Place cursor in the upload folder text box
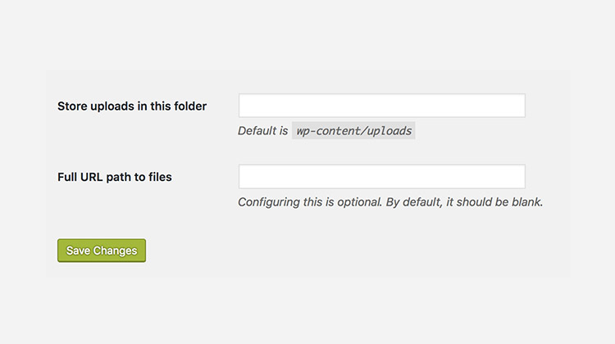 click(x=381, y=106)
